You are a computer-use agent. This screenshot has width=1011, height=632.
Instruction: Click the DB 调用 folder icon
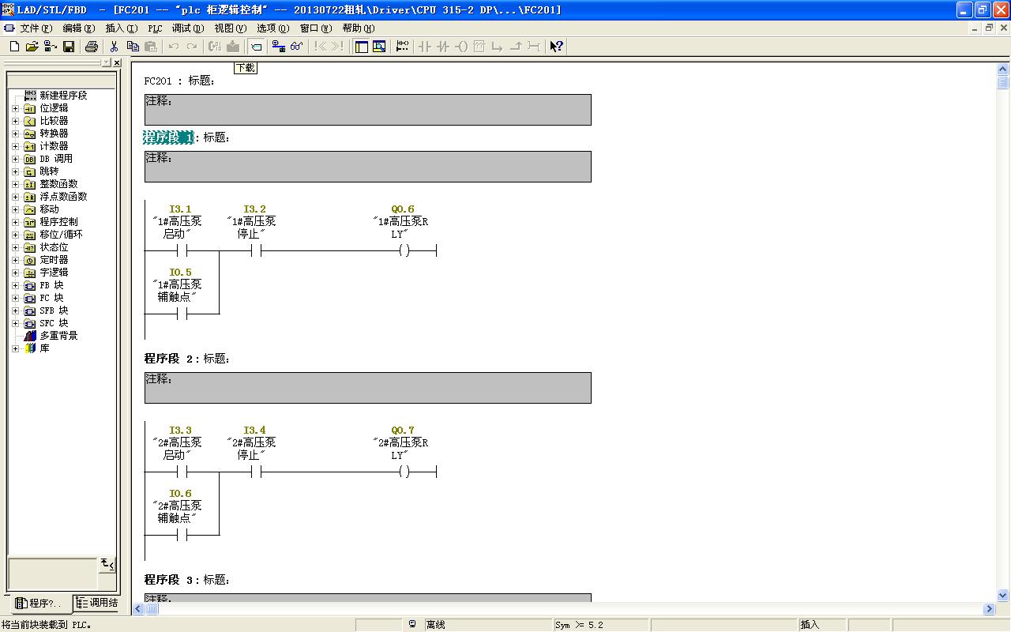[x=30, y=159]
